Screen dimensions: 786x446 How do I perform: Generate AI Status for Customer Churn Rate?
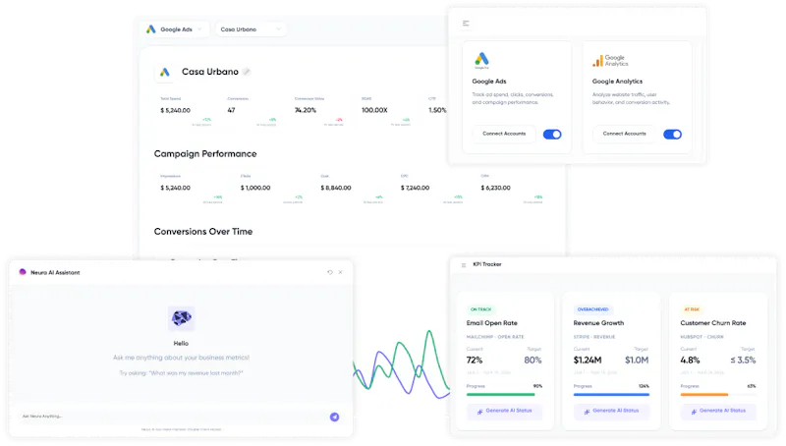[718, 411]
